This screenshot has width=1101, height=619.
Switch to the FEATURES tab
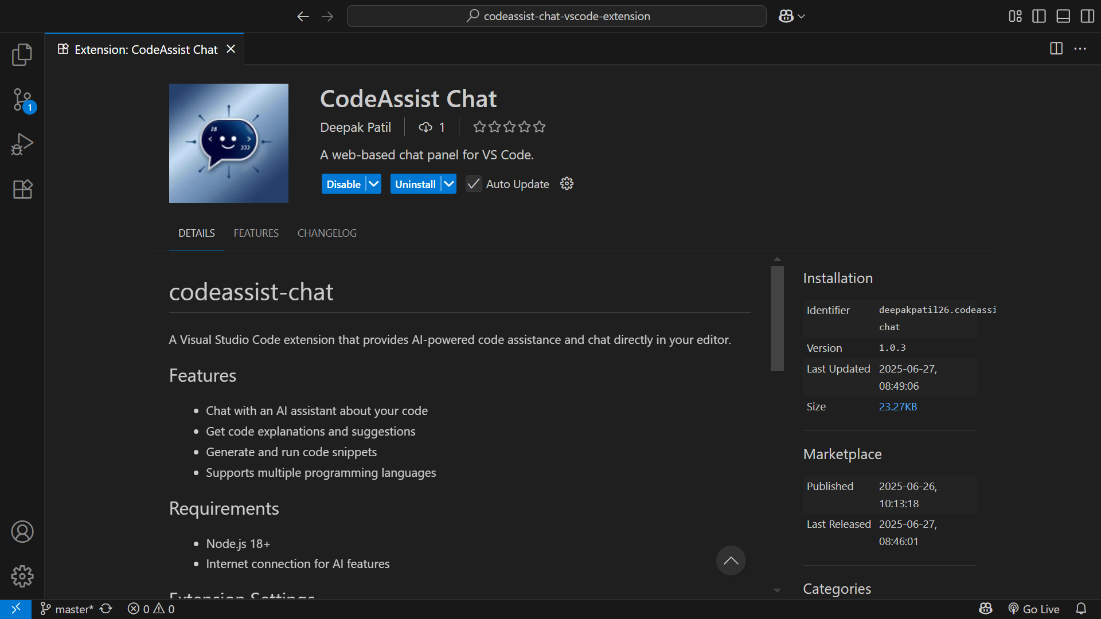tap(256, 233)
